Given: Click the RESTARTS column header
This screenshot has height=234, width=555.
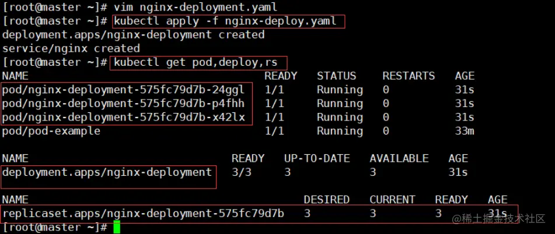Looking at the screenshot, I should (x=409, y=76).
